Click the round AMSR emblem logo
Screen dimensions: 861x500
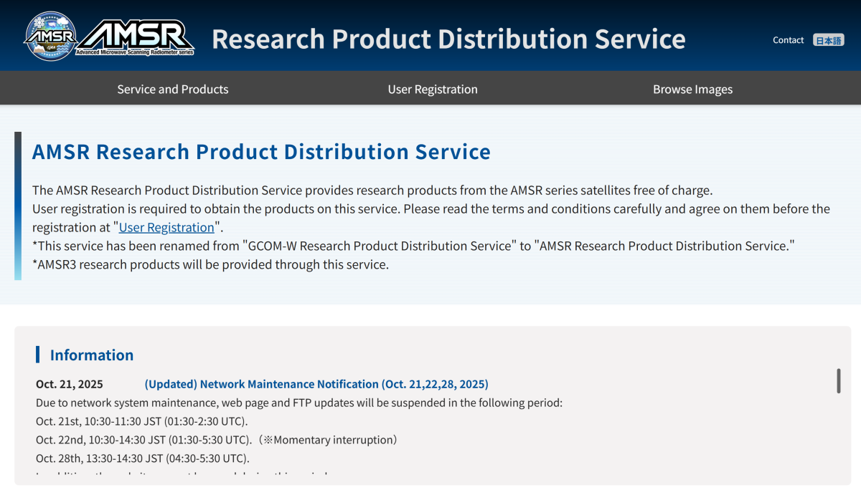[x=50, y=36]
